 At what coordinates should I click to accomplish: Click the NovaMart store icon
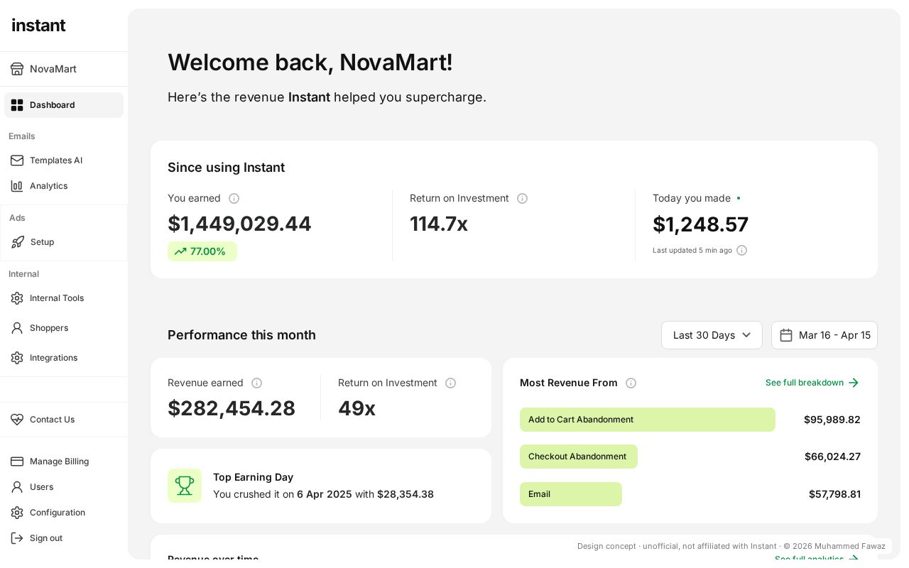[17, 69]
